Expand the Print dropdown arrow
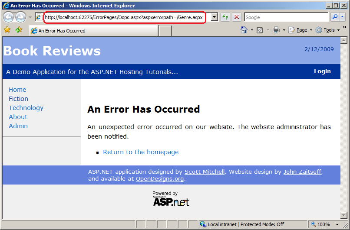 [x=284, y=30]
